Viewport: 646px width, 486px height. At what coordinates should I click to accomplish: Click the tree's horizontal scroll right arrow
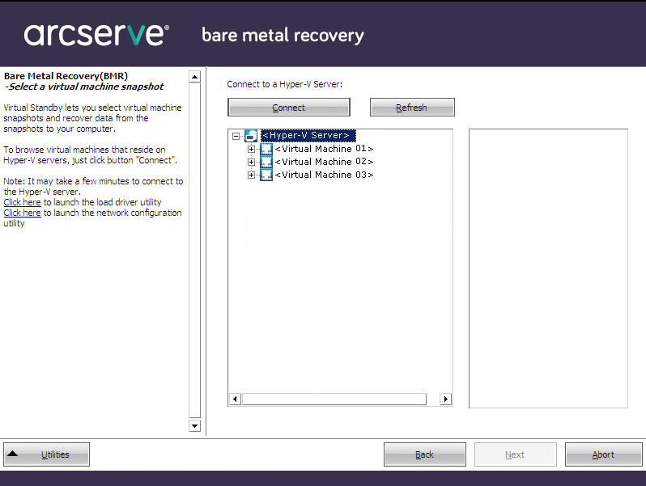click(x=445, y=399)
